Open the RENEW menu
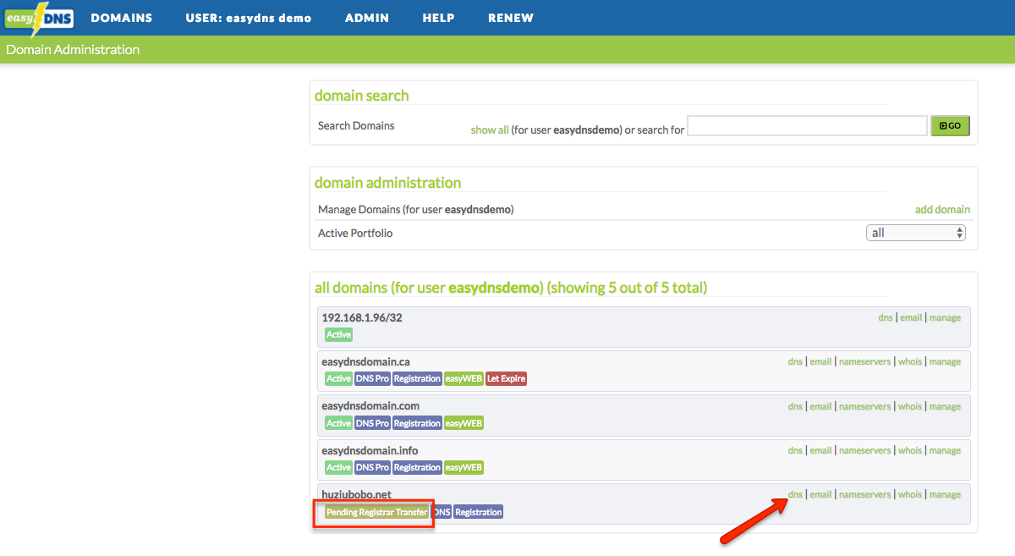This screenshot has height=556, width=1015. (x=511, y=18)
